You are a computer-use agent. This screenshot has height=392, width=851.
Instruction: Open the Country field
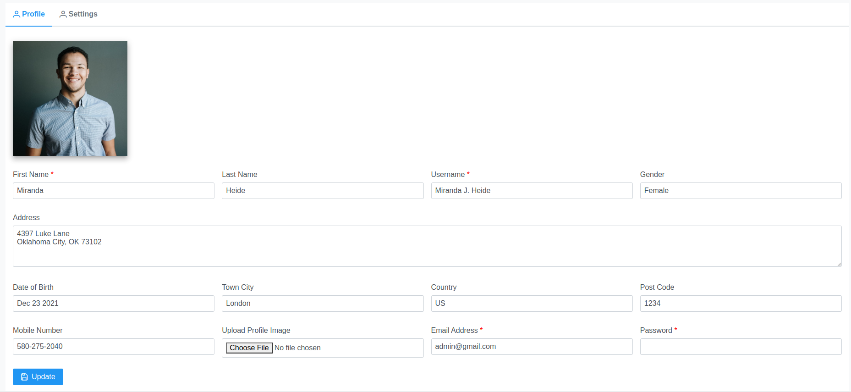tap(531, 304)
